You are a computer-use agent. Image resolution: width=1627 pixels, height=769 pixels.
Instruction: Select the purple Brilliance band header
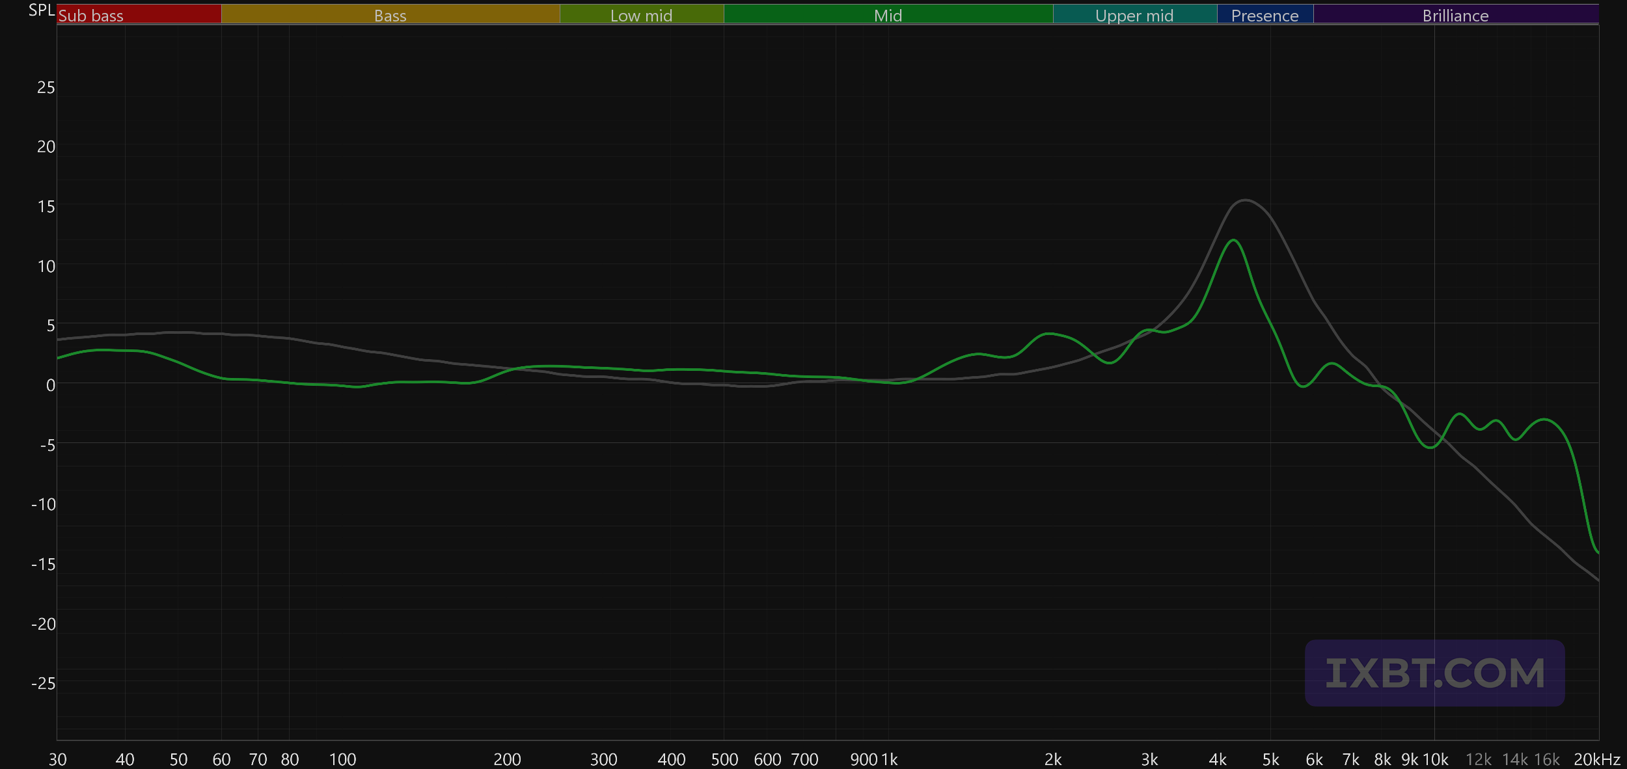point(1455,15)
